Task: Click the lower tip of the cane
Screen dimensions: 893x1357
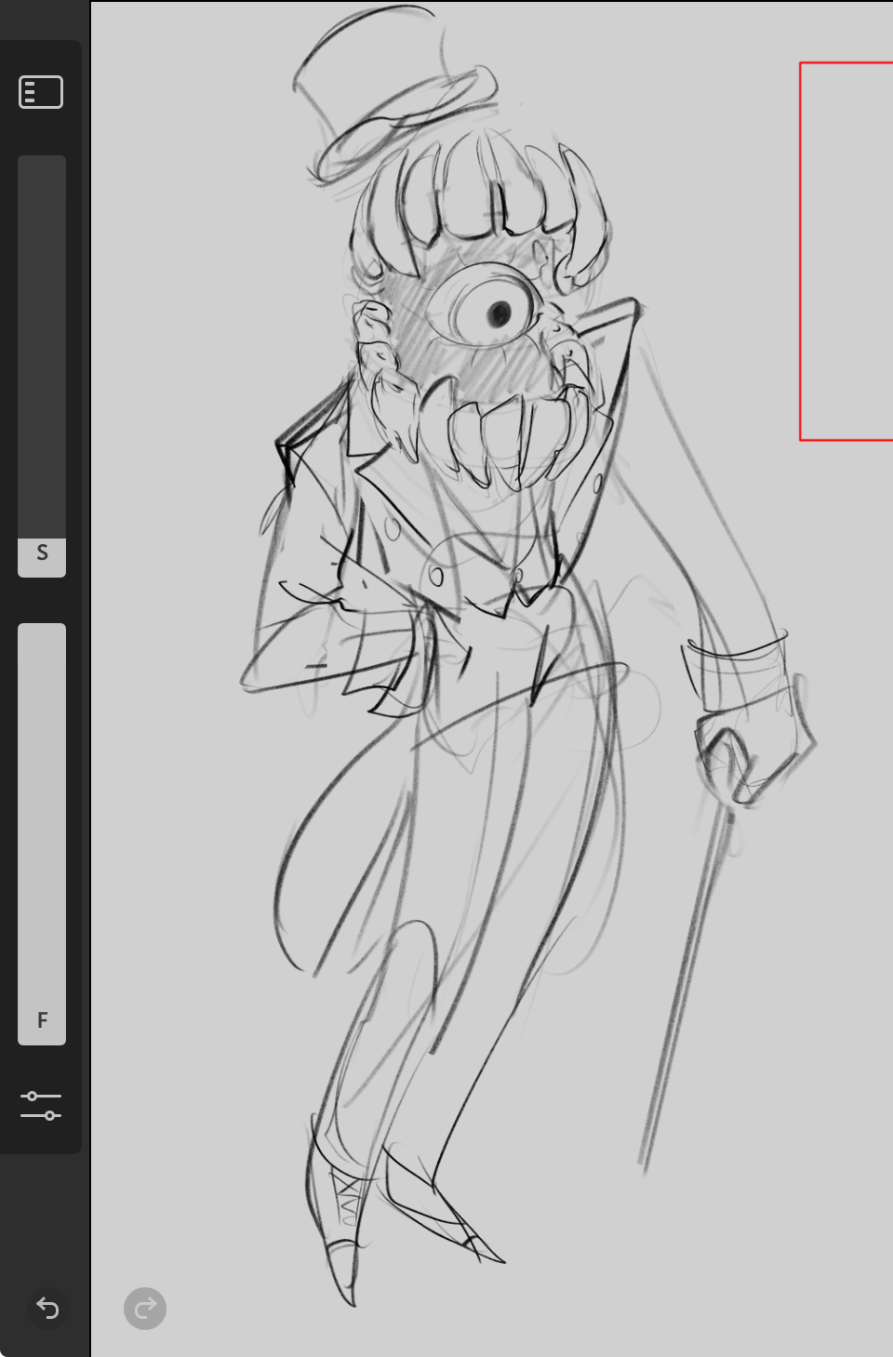Action: [645, 1158]
